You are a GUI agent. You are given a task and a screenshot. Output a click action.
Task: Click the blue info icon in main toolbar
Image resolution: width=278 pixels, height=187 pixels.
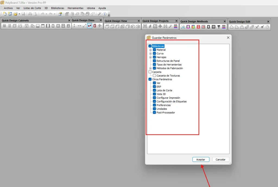click(105, 14)
